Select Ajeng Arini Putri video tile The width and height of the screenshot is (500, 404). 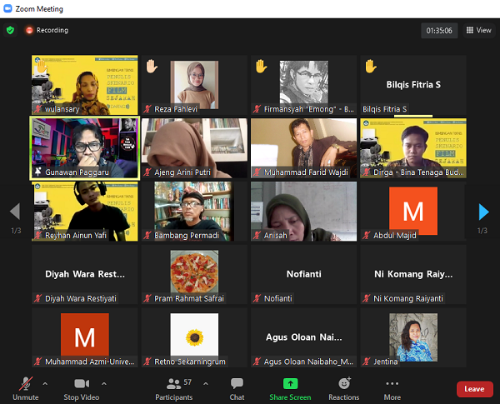(194, 148)
